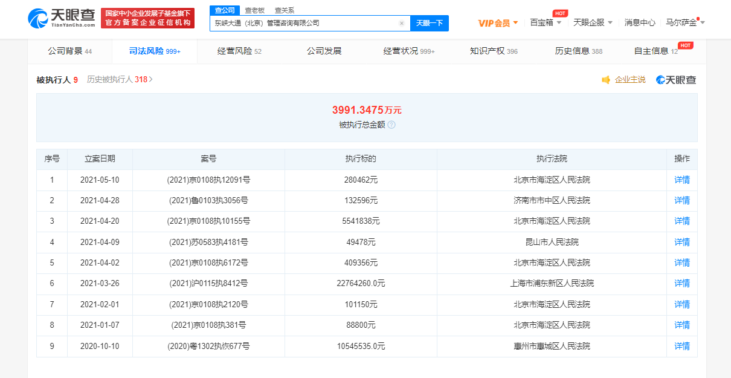This screenshot has height=378, width=731.
Task: Click the question mark help icon beside 被执行总金额
Action: tap(391, 125)
